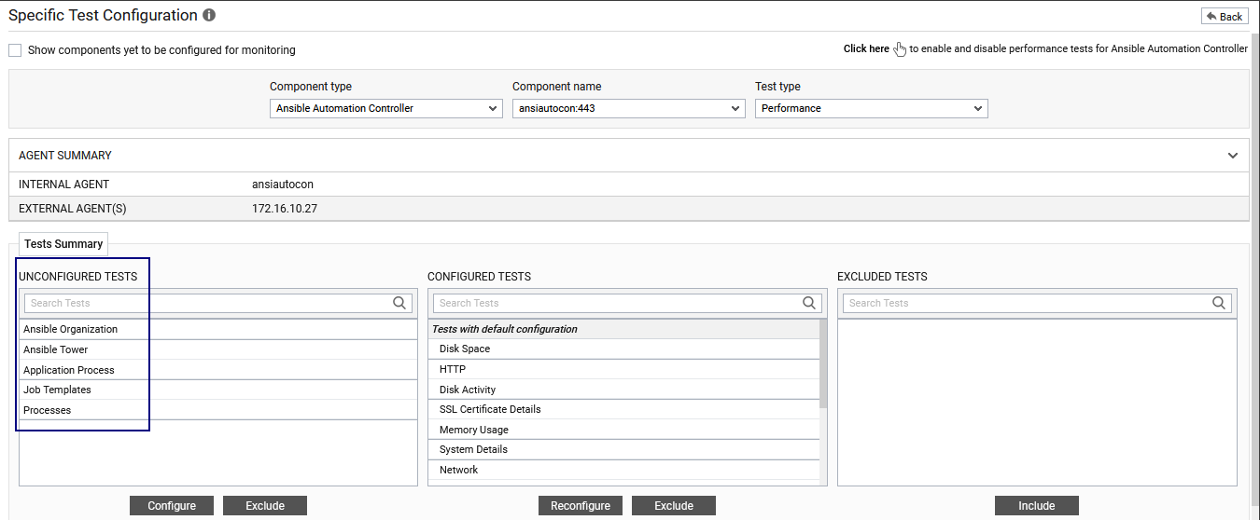
Task: Click the Configured Tests list scrollbar
Action: (x=823, y=363)
